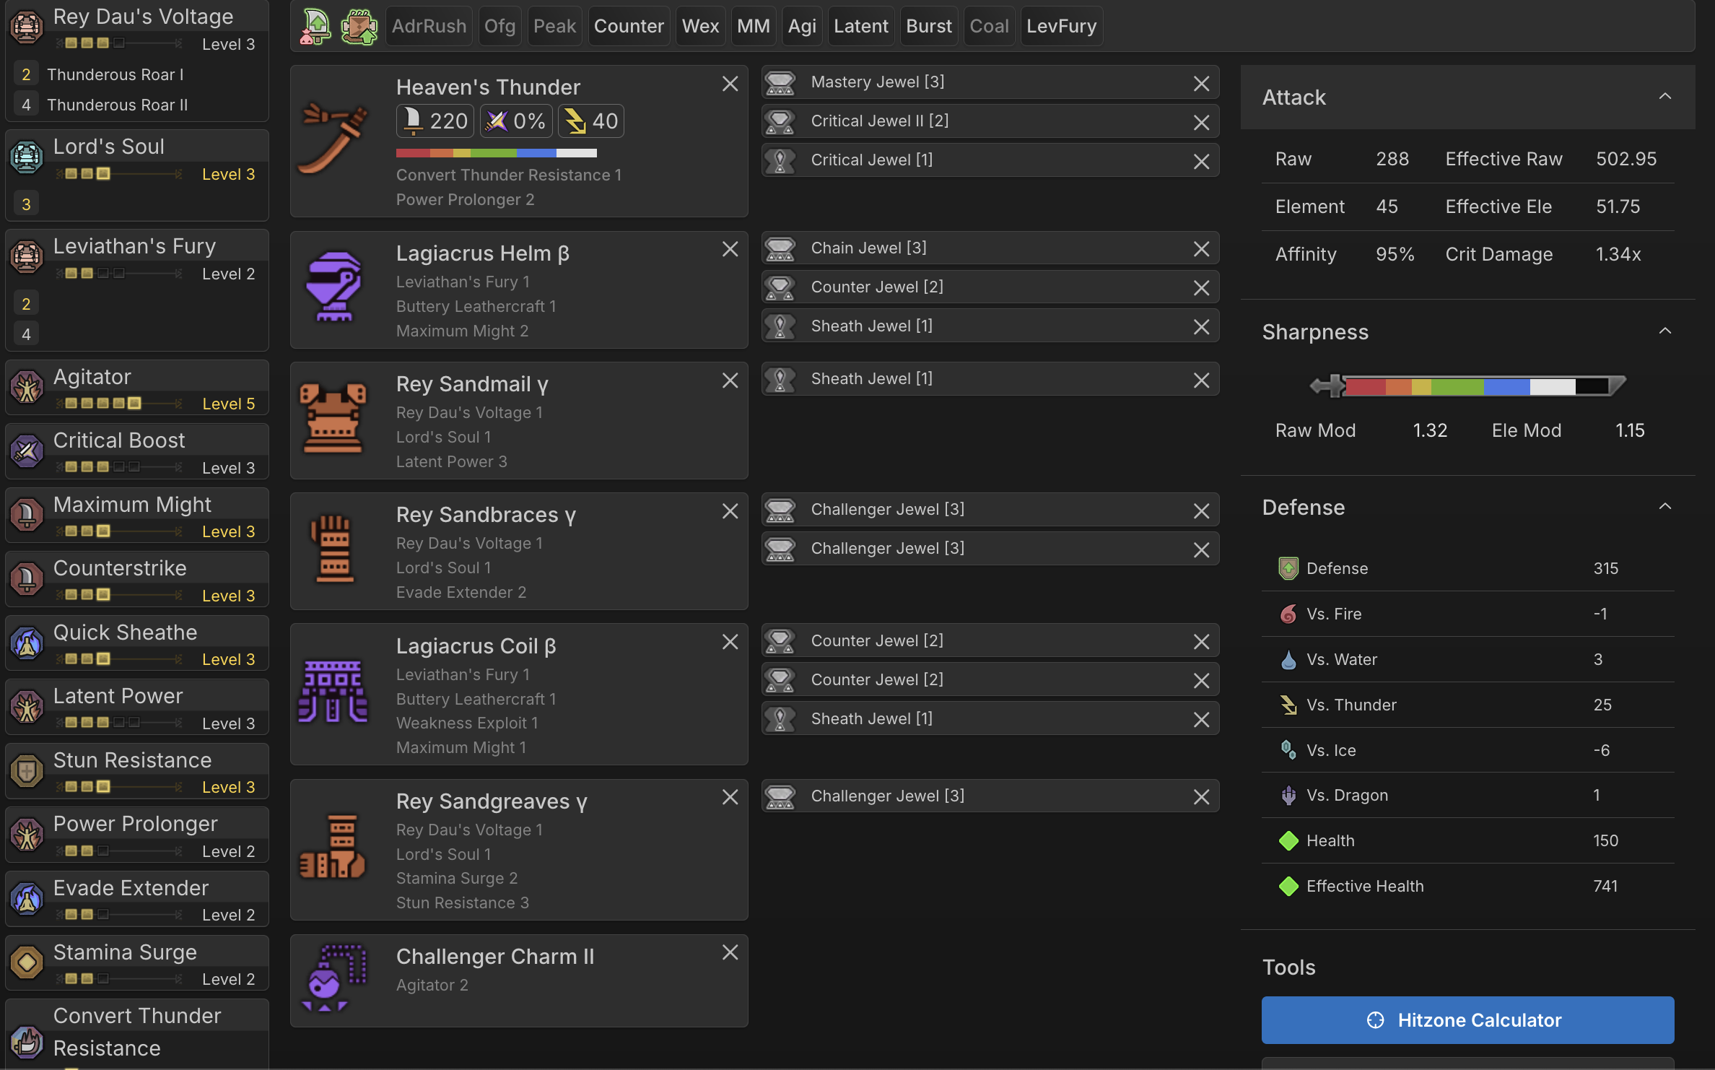Toggle the Wex buff

click(x=700, y=27)
